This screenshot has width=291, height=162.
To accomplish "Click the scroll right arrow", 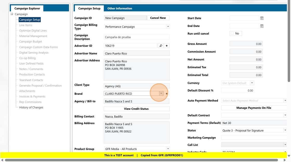I will click(285, 160).
